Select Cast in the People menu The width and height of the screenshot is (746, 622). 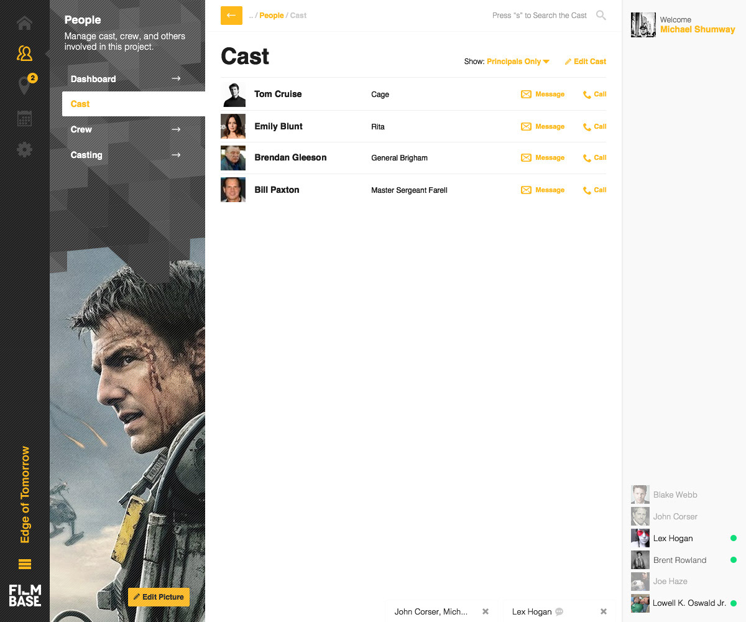134,104
